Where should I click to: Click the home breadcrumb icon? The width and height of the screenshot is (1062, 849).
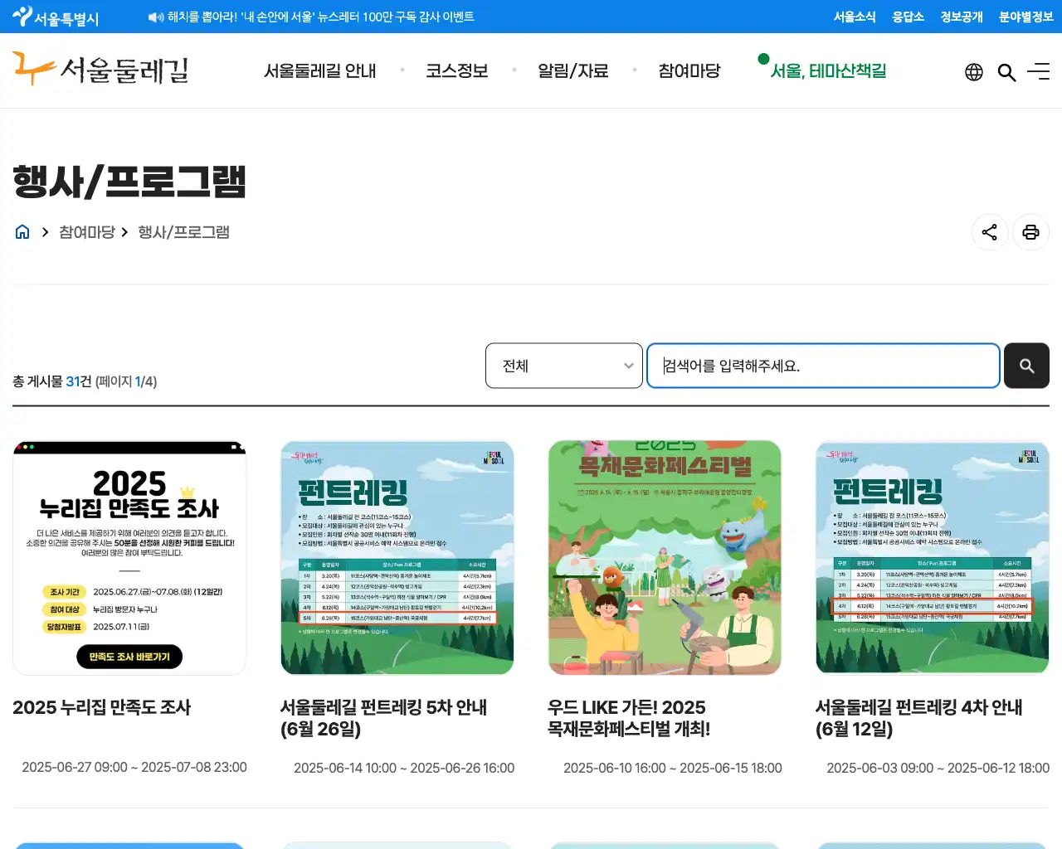pyautogui.click(x=22, y=232)
